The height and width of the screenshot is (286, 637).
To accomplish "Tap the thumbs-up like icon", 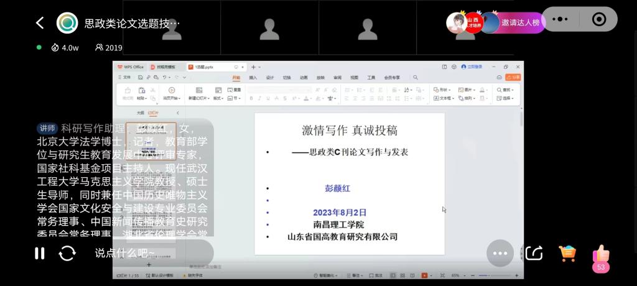I will 601,253.
